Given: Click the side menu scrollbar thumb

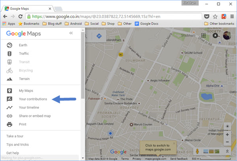Looking at the screenshot, I should tap(83, 65).
